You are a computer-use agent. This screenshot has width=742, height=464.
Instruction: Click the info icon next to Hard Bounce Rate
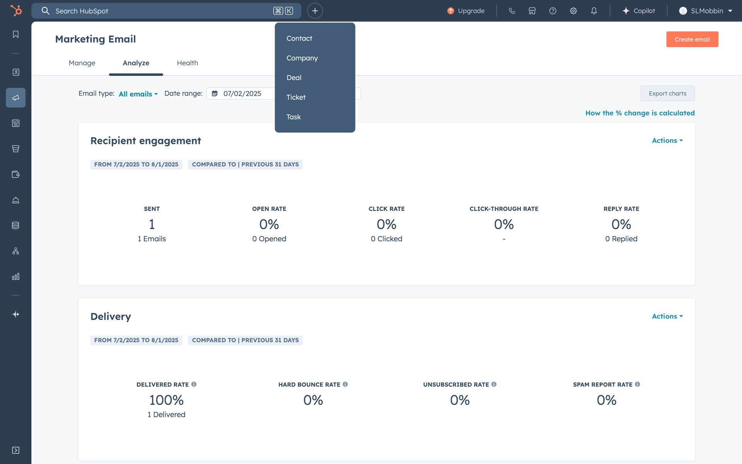[x=345, y=384]
